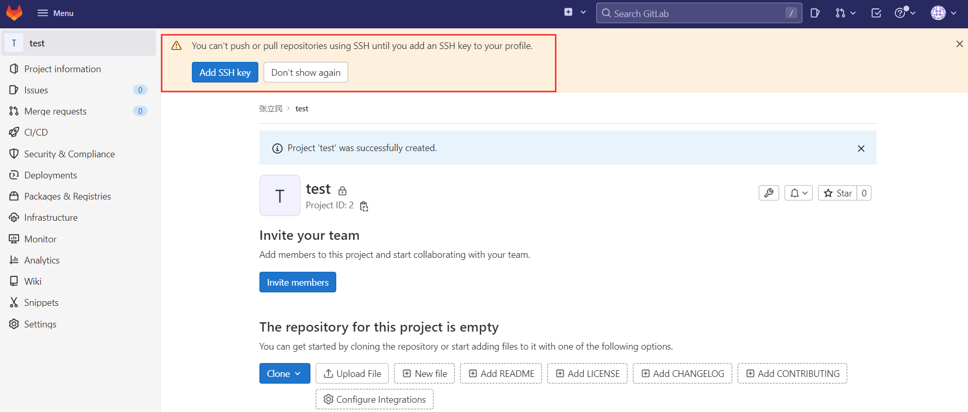Open the user avatar menu
968x412 pixels.
coord(944,13)
